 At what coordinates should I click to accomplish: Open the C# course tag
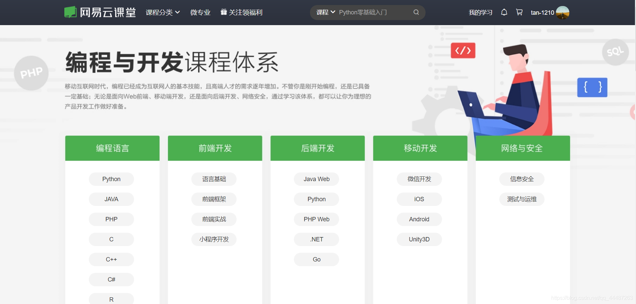tap(111, 280)
